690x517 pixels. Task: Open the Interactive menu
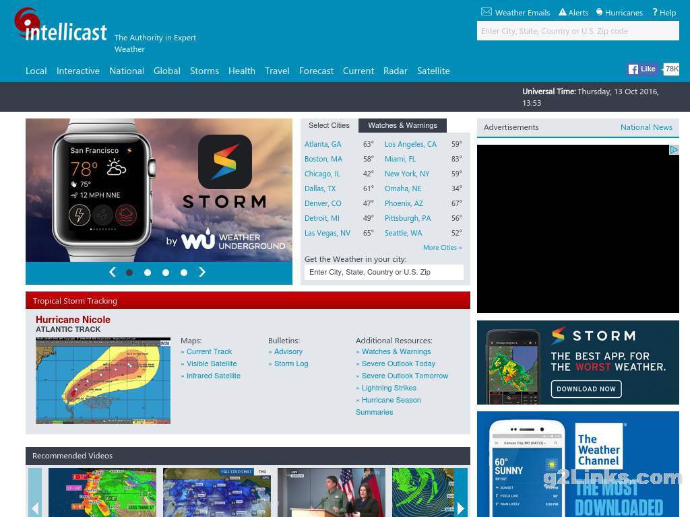[x=78, y=71]
